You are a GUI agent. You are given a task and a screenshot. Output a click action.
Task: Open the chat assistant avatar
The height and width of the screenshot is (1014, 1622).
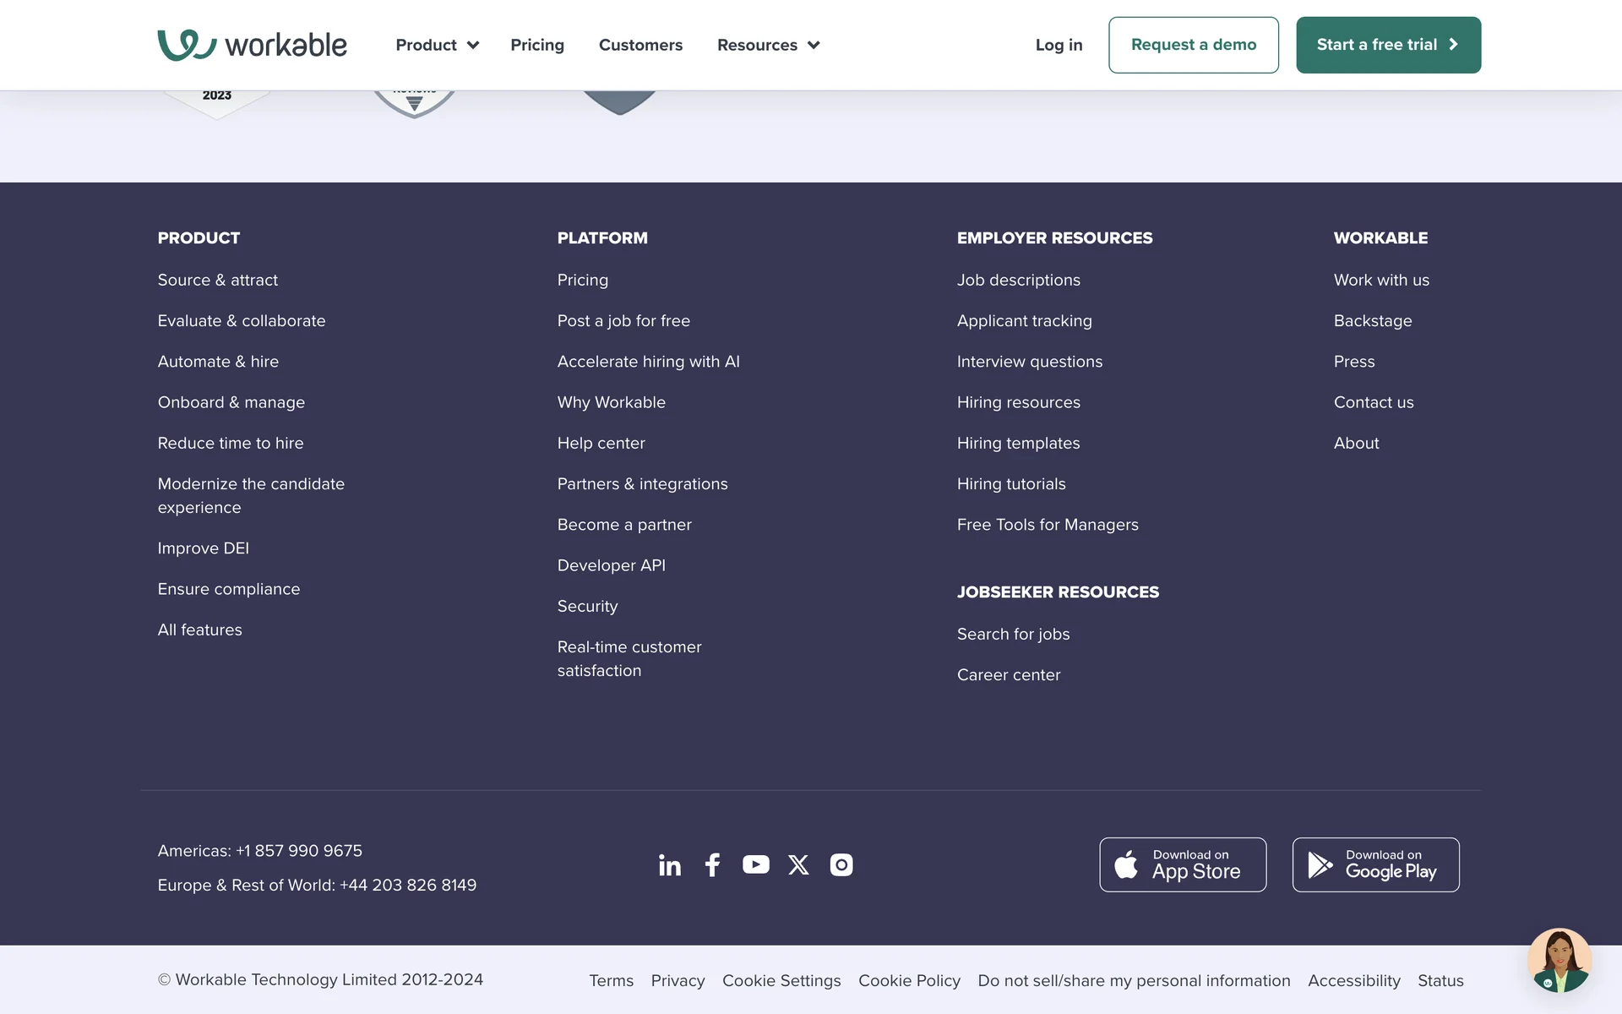tap(1559, 961)
